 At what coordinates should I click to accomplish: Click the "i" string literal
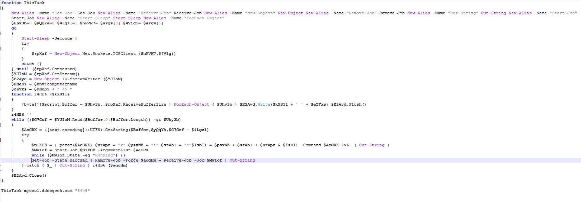coord(155,145)
